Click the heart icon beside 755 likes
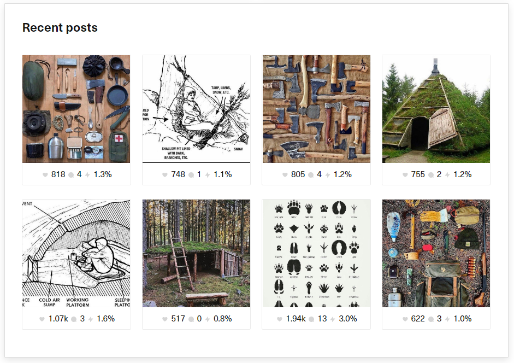 (405, 175)
